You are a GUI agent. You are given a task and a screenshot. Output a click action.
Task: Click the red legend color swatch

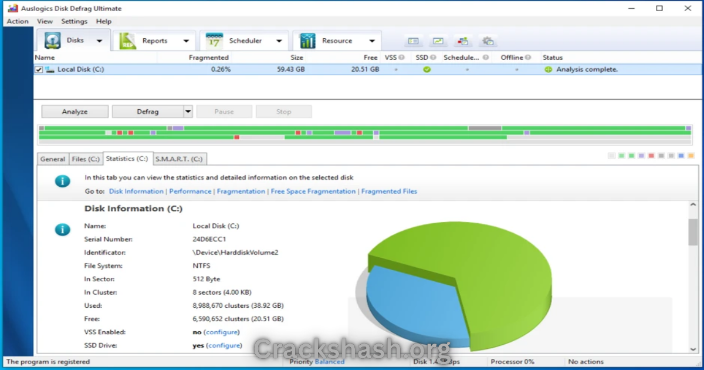[x=651, y=156]
